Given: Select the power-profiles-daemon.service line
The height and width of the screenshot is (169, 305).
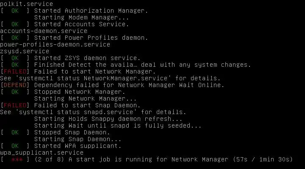Looking at the screenshot, I should click(55, 44).
